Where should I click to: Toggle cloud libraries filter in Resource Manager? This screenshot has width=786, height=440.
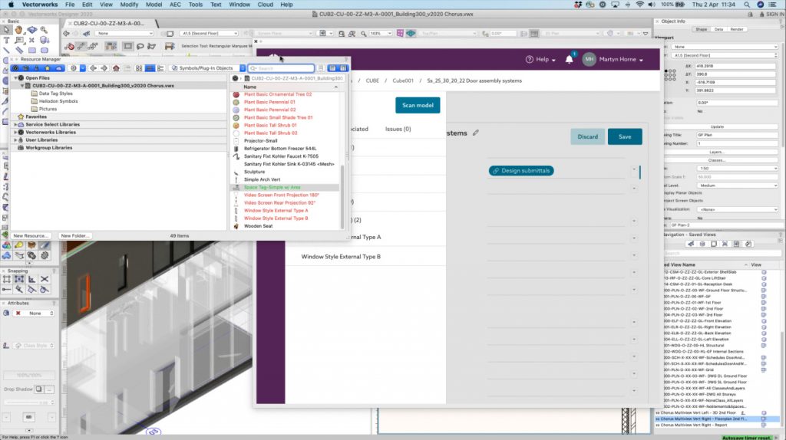point(58,68)
